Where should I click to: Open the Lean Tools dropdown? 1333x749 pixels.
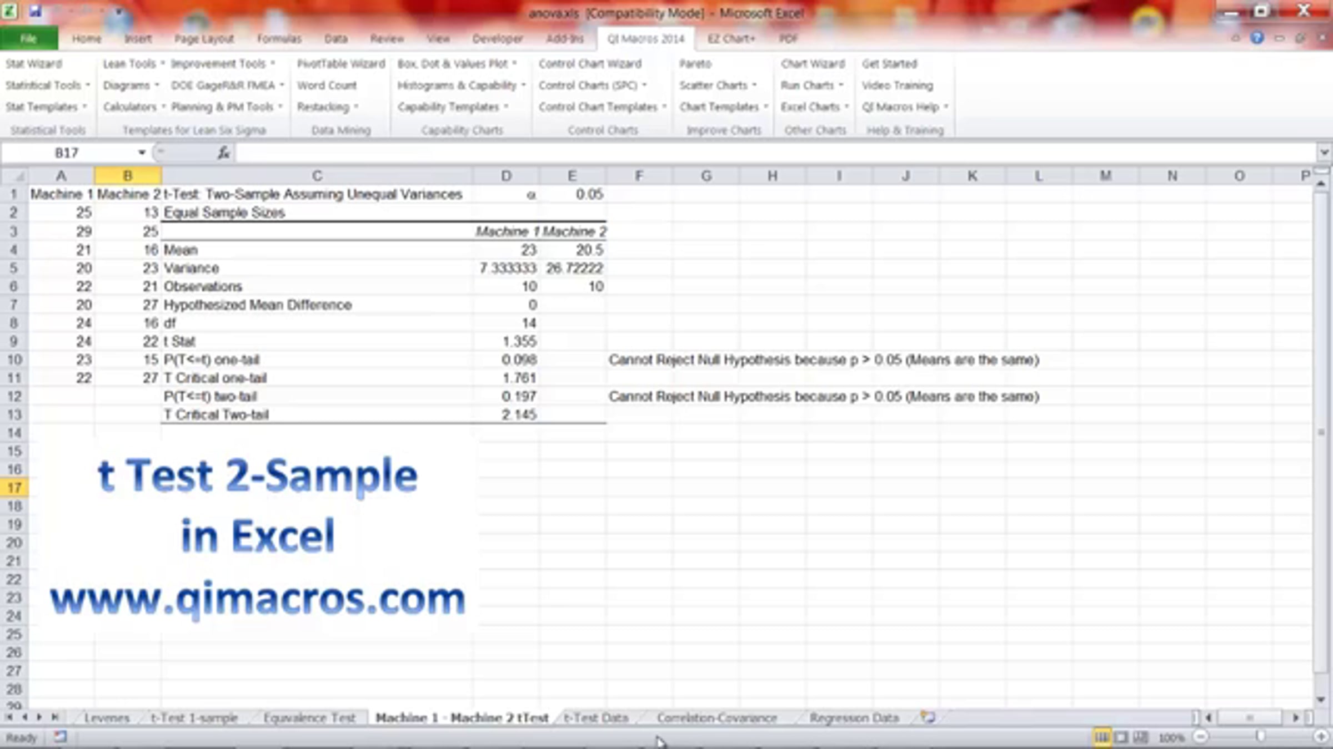click(x=134, y=64)
